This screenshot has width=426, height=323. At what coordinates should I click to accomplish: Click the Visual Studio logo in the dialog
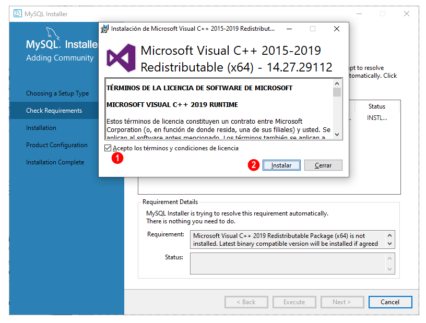click(x=121, y=58)
